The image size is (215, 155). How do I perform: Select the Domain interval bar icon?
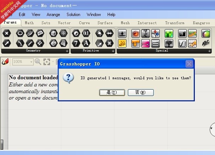109,33
